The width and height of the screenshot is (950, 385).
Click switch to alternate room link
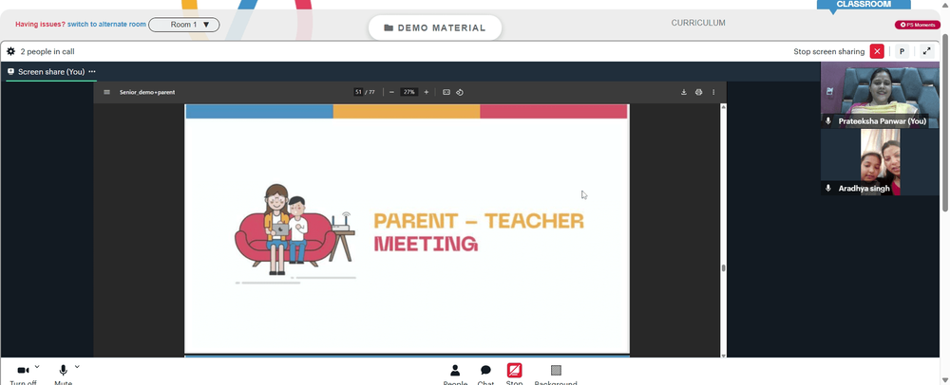(x=106, y=25)
